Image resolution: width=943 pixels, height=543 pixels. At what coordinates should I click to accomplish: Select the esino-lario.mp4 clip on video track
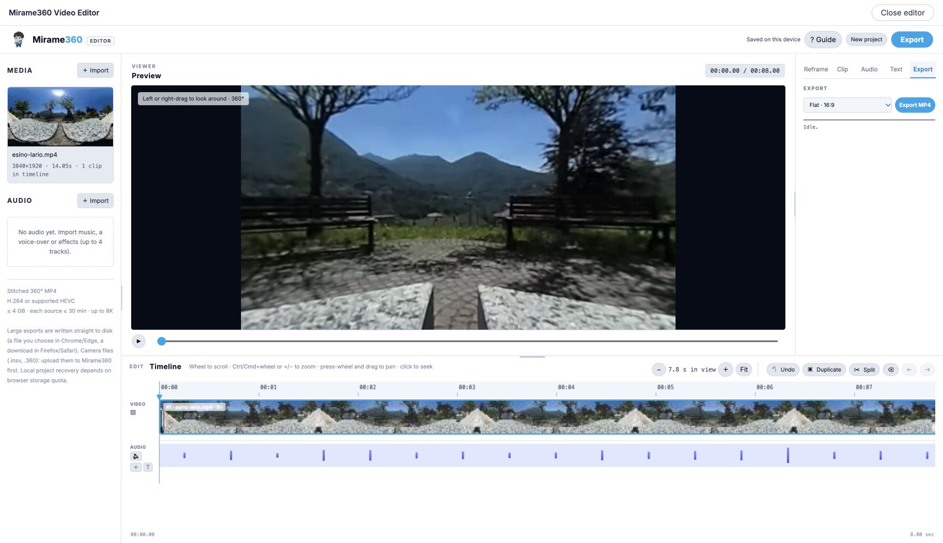coord(547,417)
